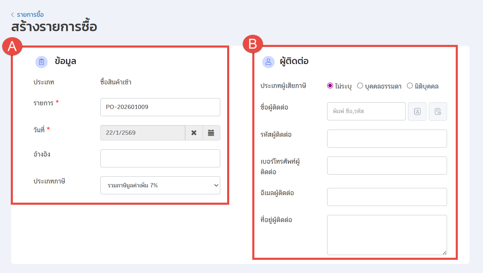Click the contact address book icon
This screenshot has height=273, width=483.
[417, 111]
